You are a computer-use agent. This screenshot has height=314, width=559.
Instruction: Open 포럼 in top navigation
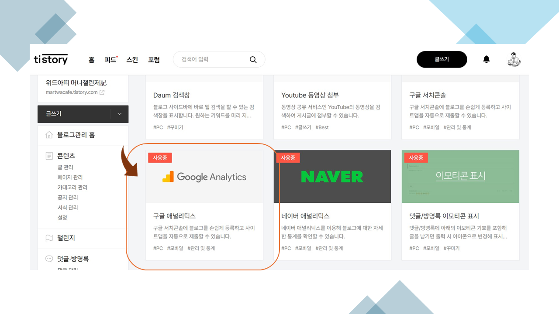pyautogui.click(x=154, y=60)
